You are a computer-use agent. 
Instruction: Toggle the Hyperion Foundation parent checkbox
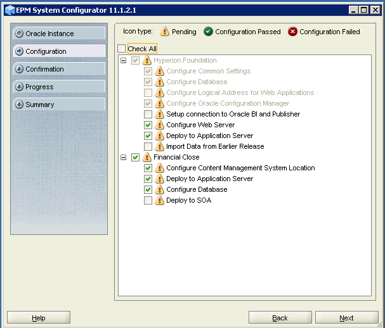(135, 60)
